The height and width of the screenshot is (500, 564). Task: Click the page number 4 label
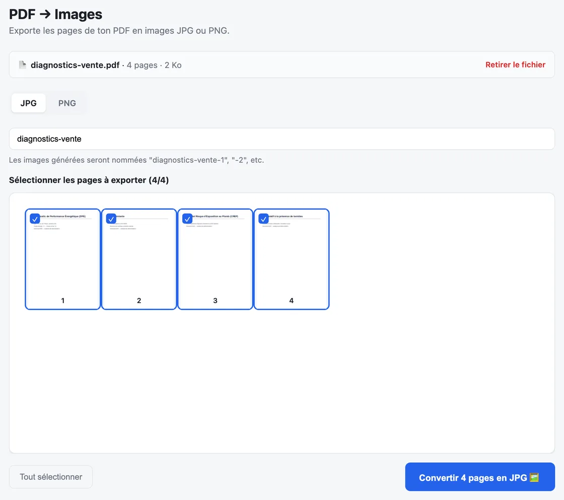point(292,300)
